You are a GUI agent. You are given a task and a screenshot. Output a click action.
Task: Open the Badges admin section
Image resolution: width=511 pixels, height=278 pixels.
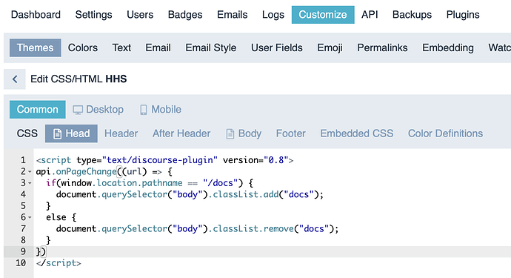[x=185, y=15]
